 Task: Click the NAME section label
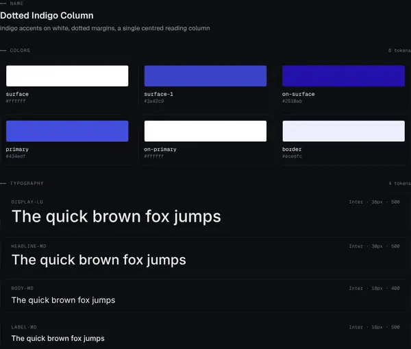click(x=16, y=3)
